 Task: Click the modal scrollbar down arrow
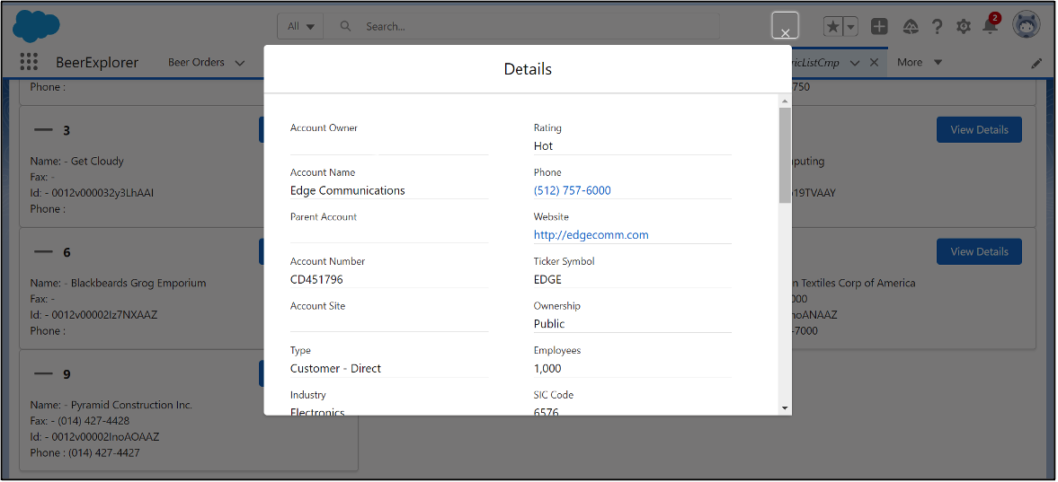tap(785, 408)
